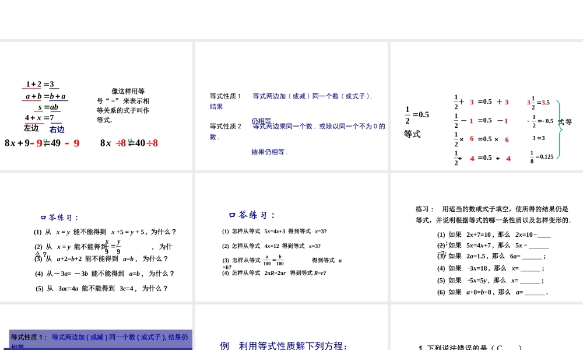The width and height of the screenshot is (583, 350).
Task: Click the 左边 label
Action: (x=31, y=128)
